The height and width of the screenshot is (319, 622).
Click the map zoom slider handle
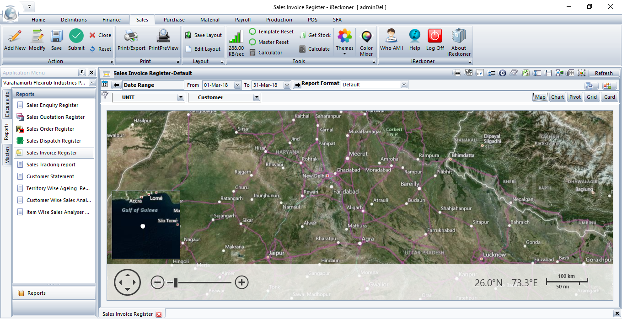pos(176,283)
